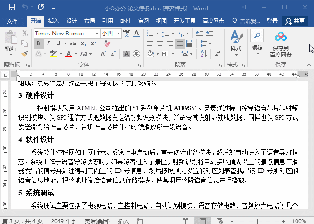Switch to Read Mode view icon
Screen dimensions: 314x224
click(x=185, y=220)
